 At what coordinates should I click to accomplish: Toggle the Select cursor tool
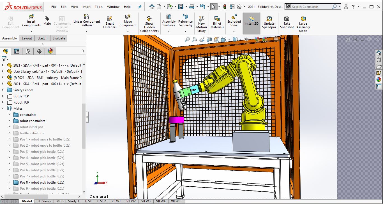tap(213, 7)
